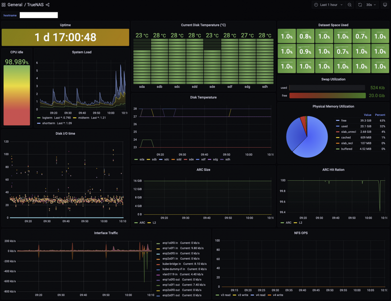This screenshot has width=391, height=301.
Task: Open the General folder breadcrumb
Action: pos(15,5)
